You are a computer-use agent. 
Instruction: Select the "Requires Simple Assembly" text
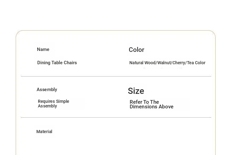click(53, 103)
